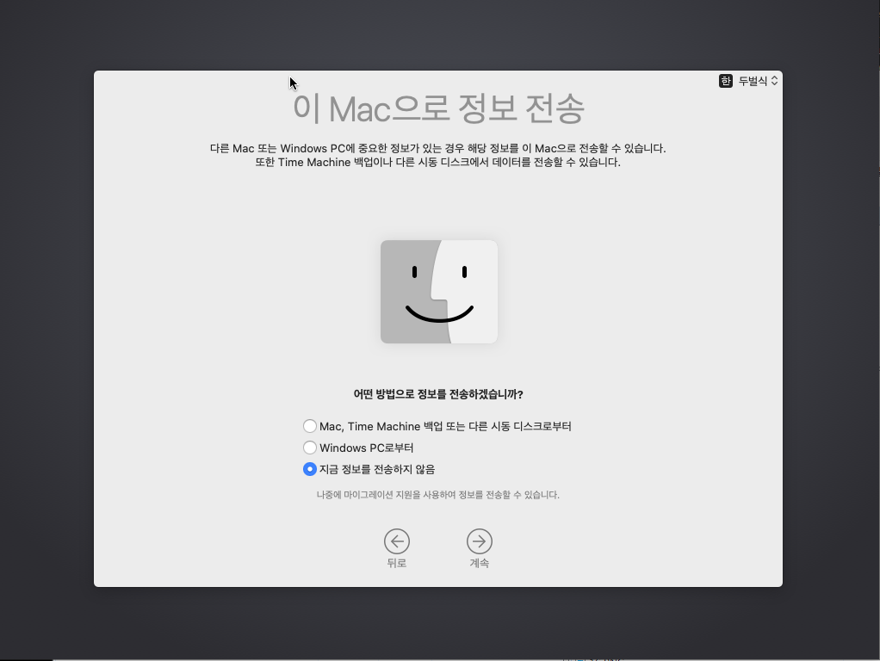Select the Mac, Time Machine 백업 radio button

pyautogui.click(x=310, y=426)
